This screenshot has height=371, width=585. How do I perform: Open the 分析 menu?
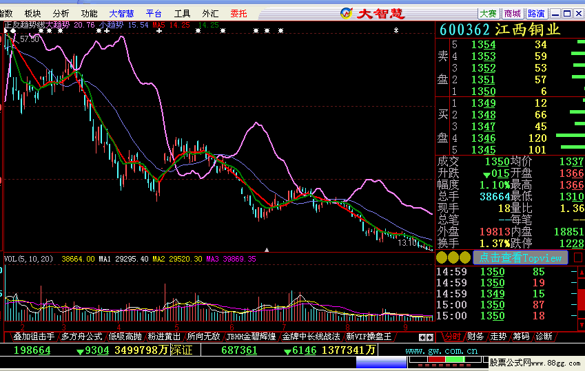(x=61, y=14)
